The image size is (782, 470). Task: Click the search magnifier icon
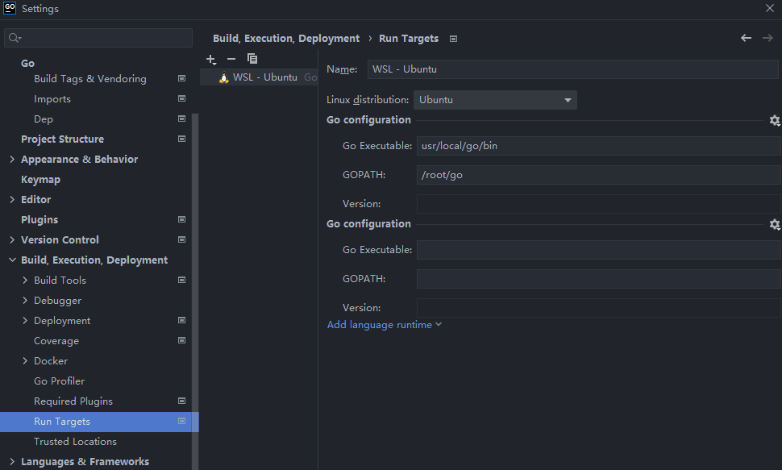coord(15,38)
